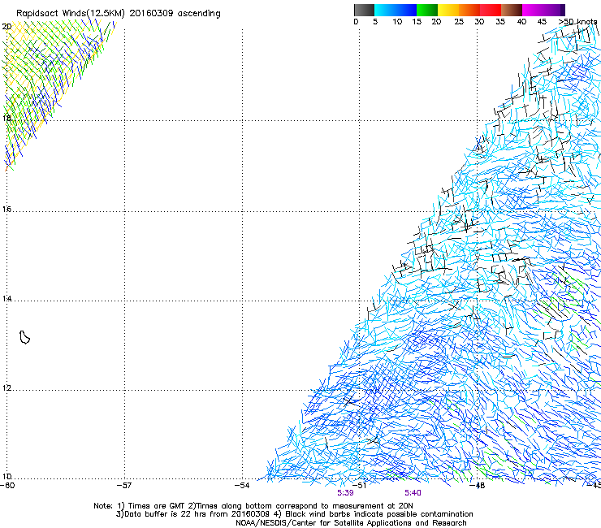The width and height of the screenshot is (601, 528).
Task: Click the purple '5:39' pass time label
Action: coord(345,493)
